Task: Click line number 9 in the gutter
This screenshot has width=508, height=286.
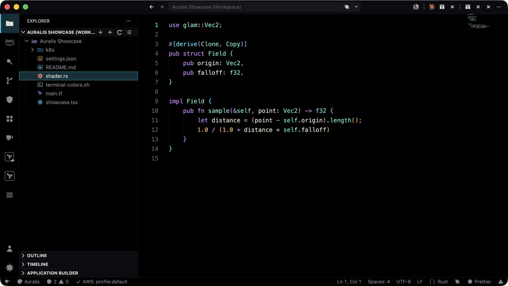Action: click(x=156, y=101)
